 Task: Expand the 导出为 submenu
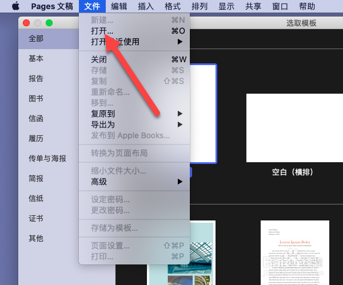click(134, 125)
